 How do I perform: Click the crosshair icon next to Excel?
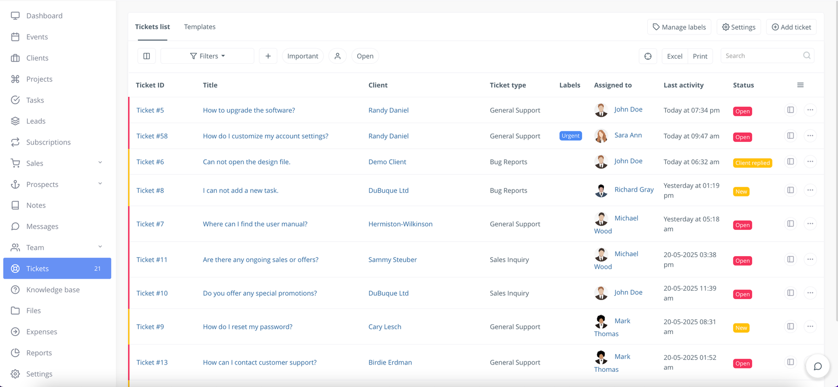tap(648, 56)
